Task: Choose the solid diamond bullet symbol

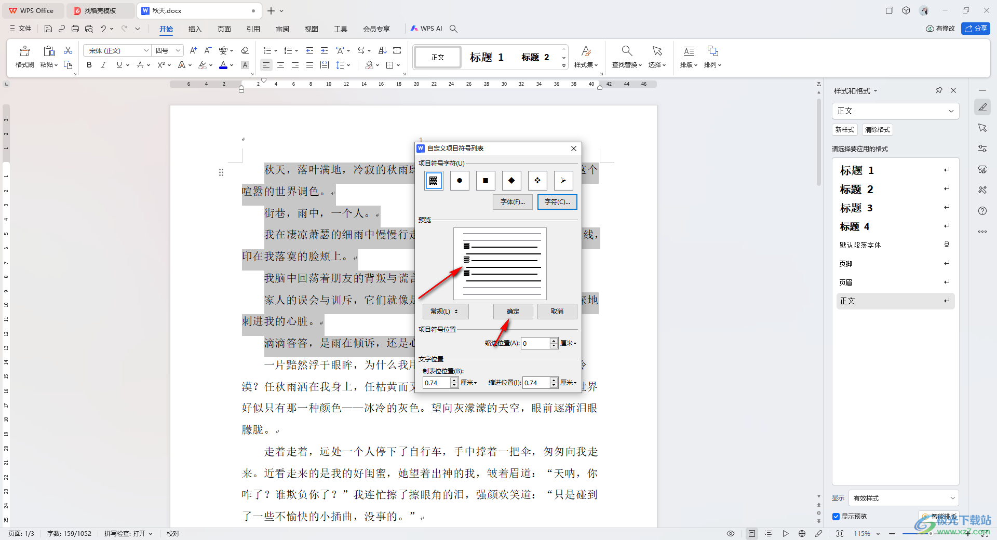Action: tap(511, 181)
